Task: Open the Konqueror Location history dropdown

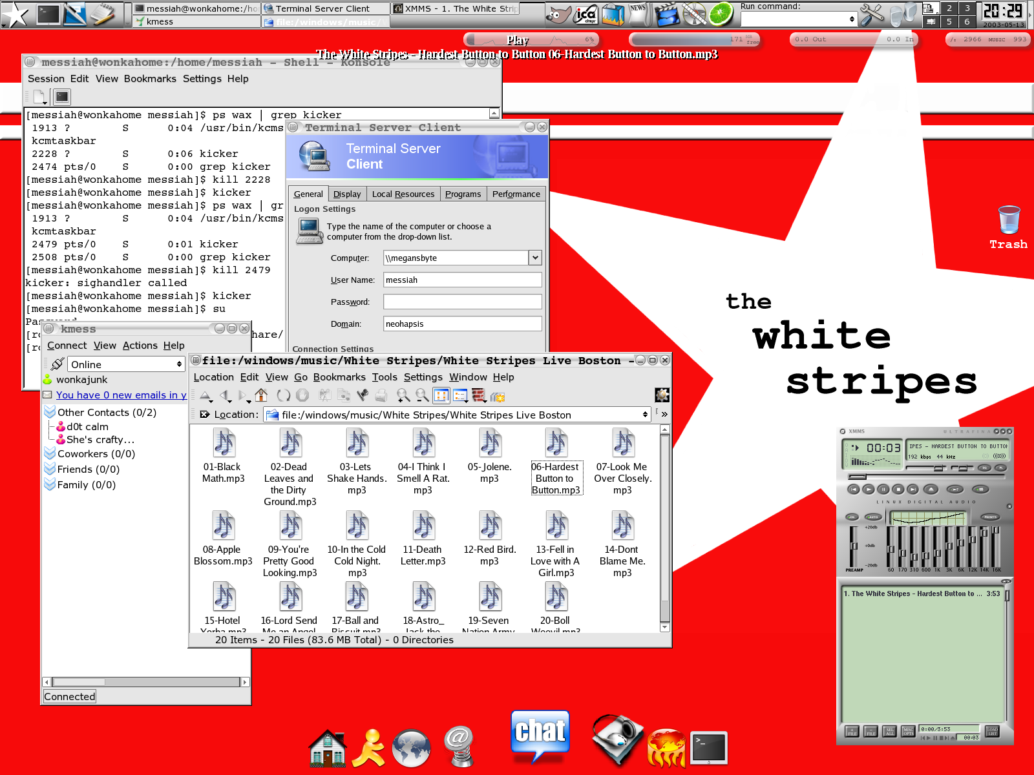Action: tap(644, 415)
